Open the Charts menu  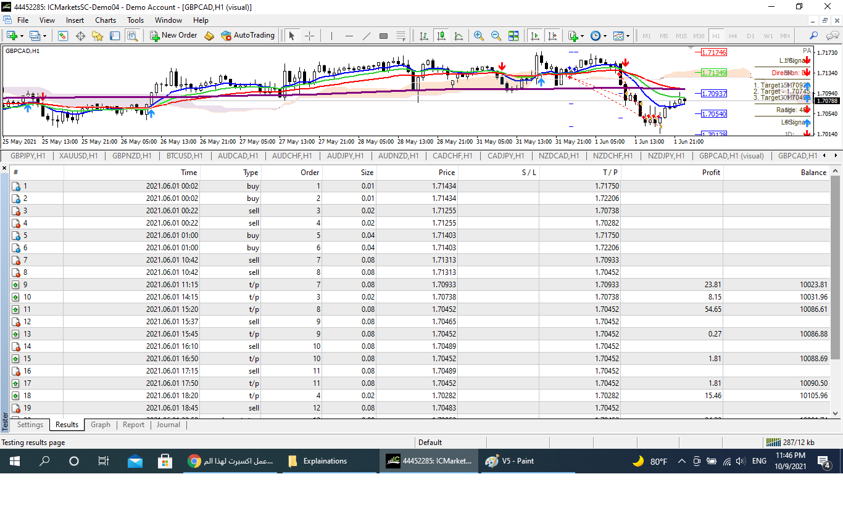point(106,20)
